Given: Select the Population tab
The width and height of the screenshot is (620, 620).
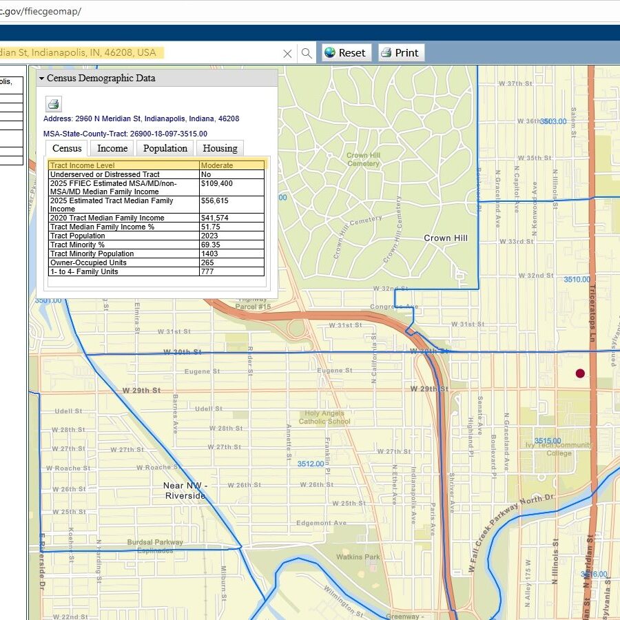Looking at the screenshot, I should pos(165,148).
